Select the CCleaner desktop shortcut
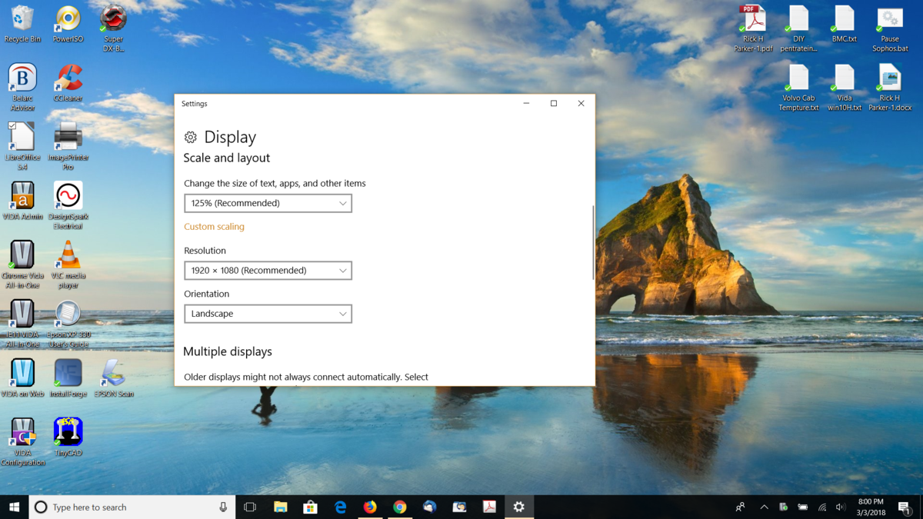The height and width of the screenshot is (519, 923). pos(68,78)
